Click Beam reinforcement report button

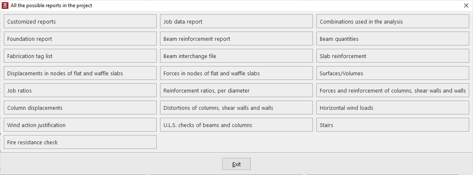(236, 39)
